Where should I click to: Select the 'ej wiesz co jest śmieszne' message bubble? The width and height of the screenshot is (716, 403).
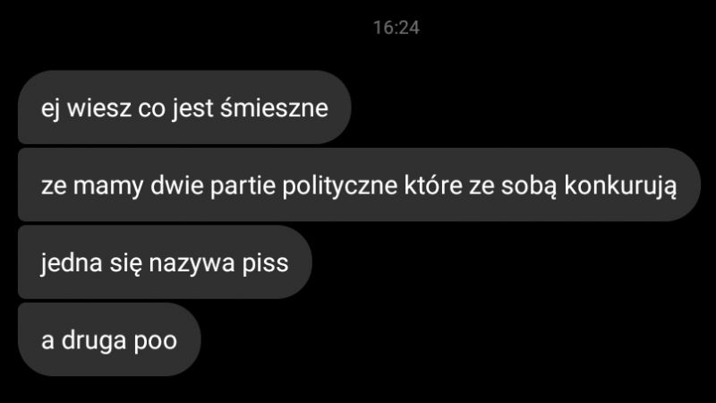click(184, 107)
